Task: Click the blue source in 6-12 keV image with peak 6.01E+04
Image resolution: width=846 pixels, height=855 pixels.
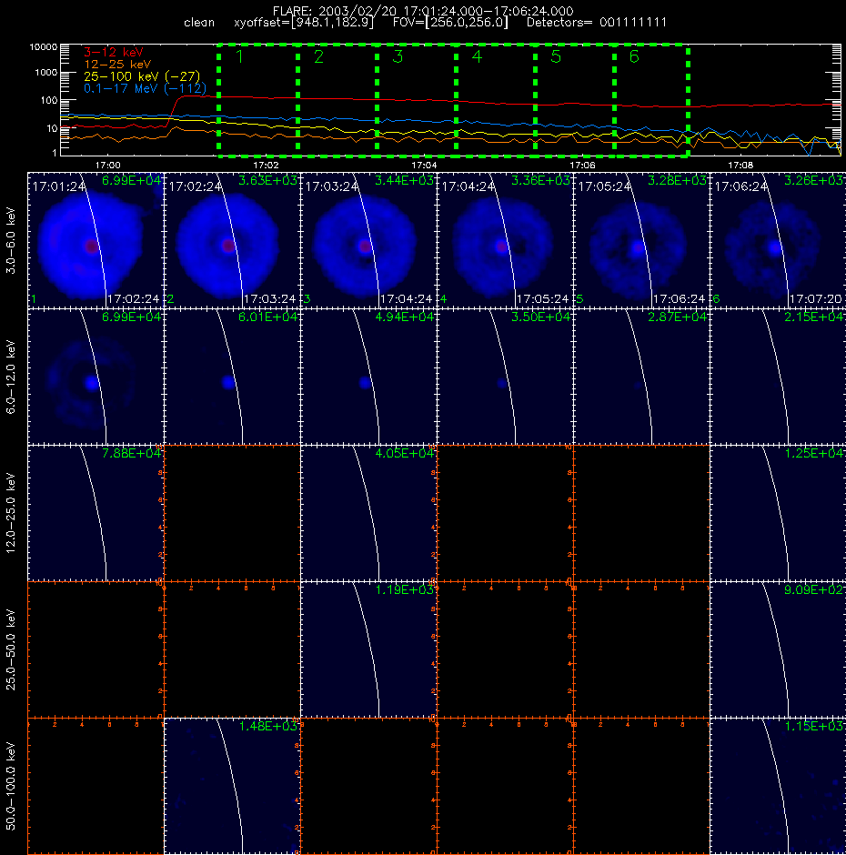Action: pos(228,382)
